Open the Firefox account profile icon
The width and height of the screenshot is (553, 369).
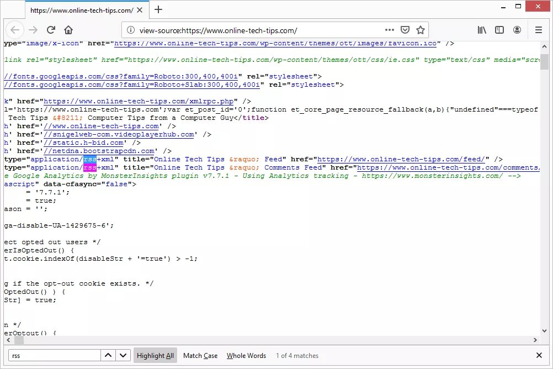517,30
